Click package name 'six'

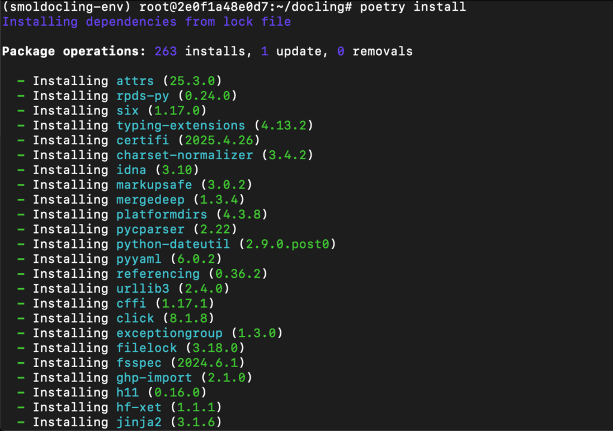(128, 111)
